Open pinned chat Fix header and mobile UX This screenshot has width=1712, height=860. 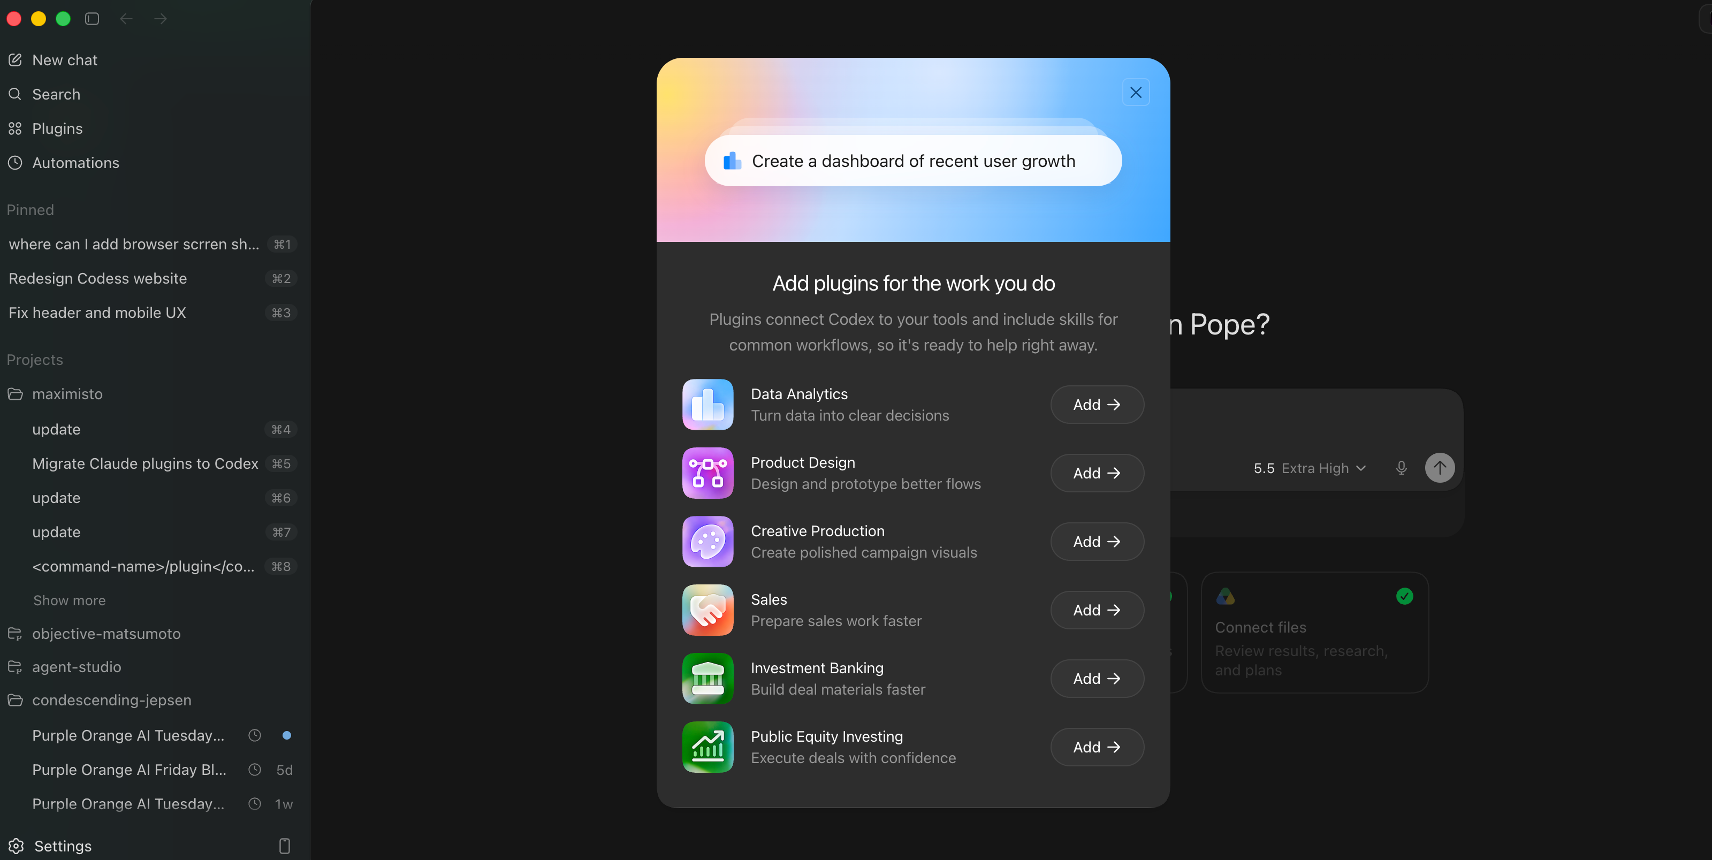(152, 313)
